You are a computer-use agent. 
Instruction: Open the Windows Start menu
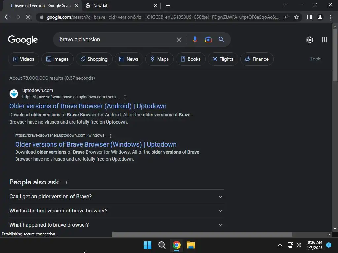coord(147,245)
